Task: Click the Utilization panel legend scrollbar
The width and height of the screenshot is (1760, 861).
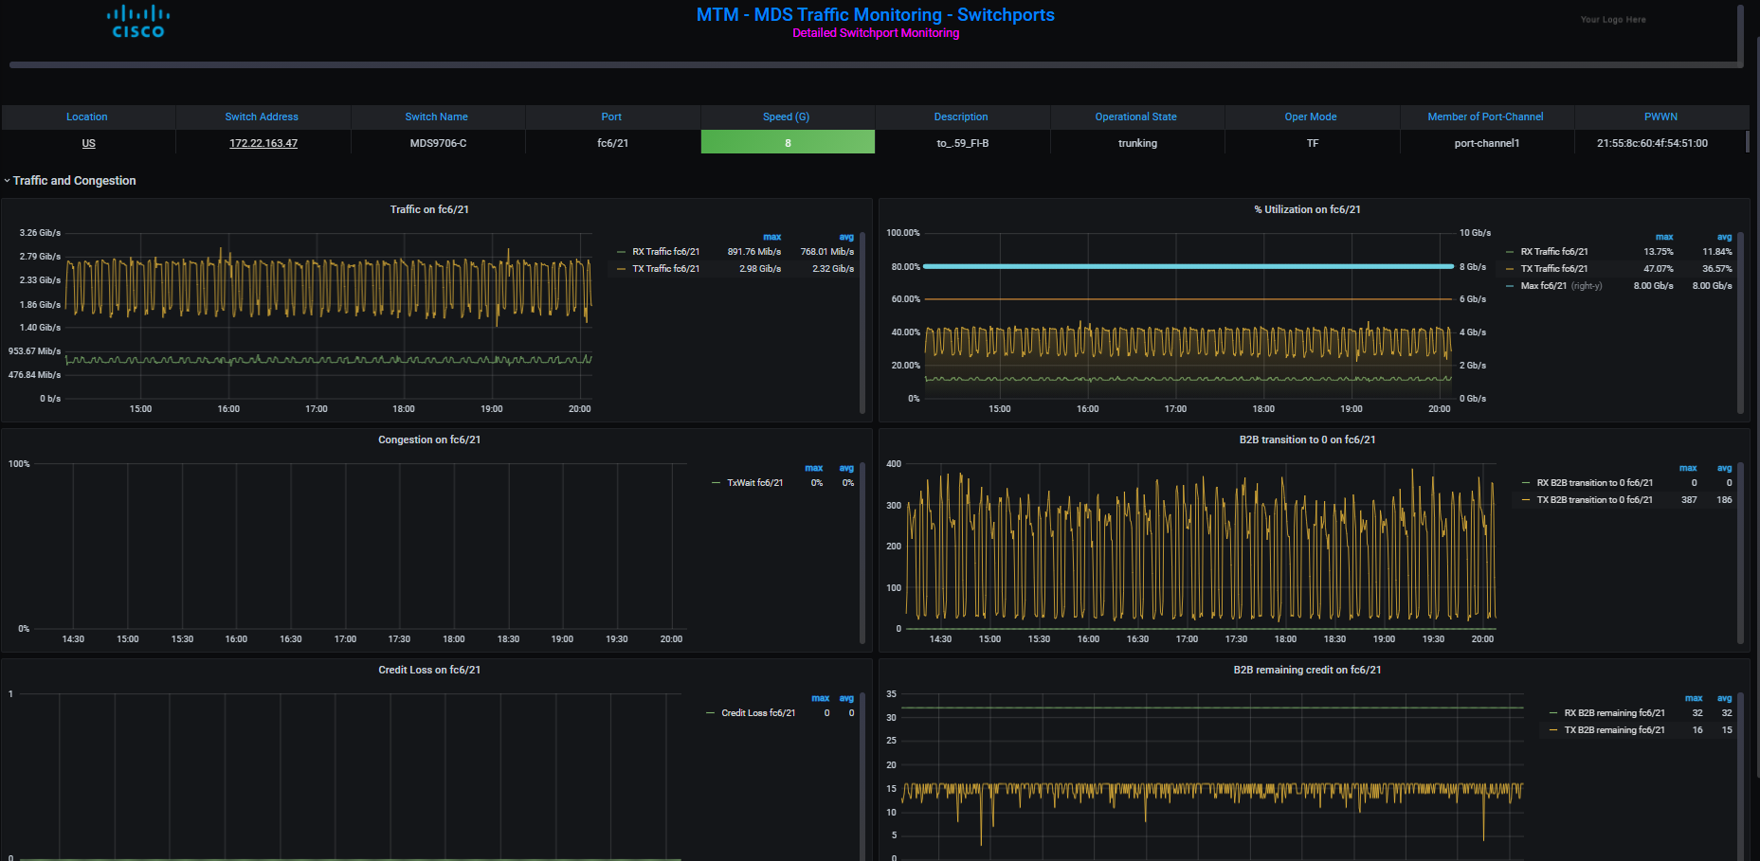Action: (x=1740, y=322)
